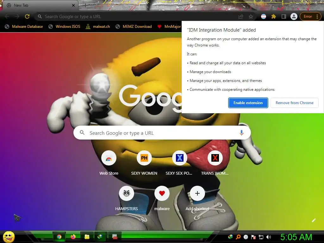Viewport: 324px width, 243px height.
Task: Open the smiley Start button
Action: pyautogui.click(x=9, y=237)
